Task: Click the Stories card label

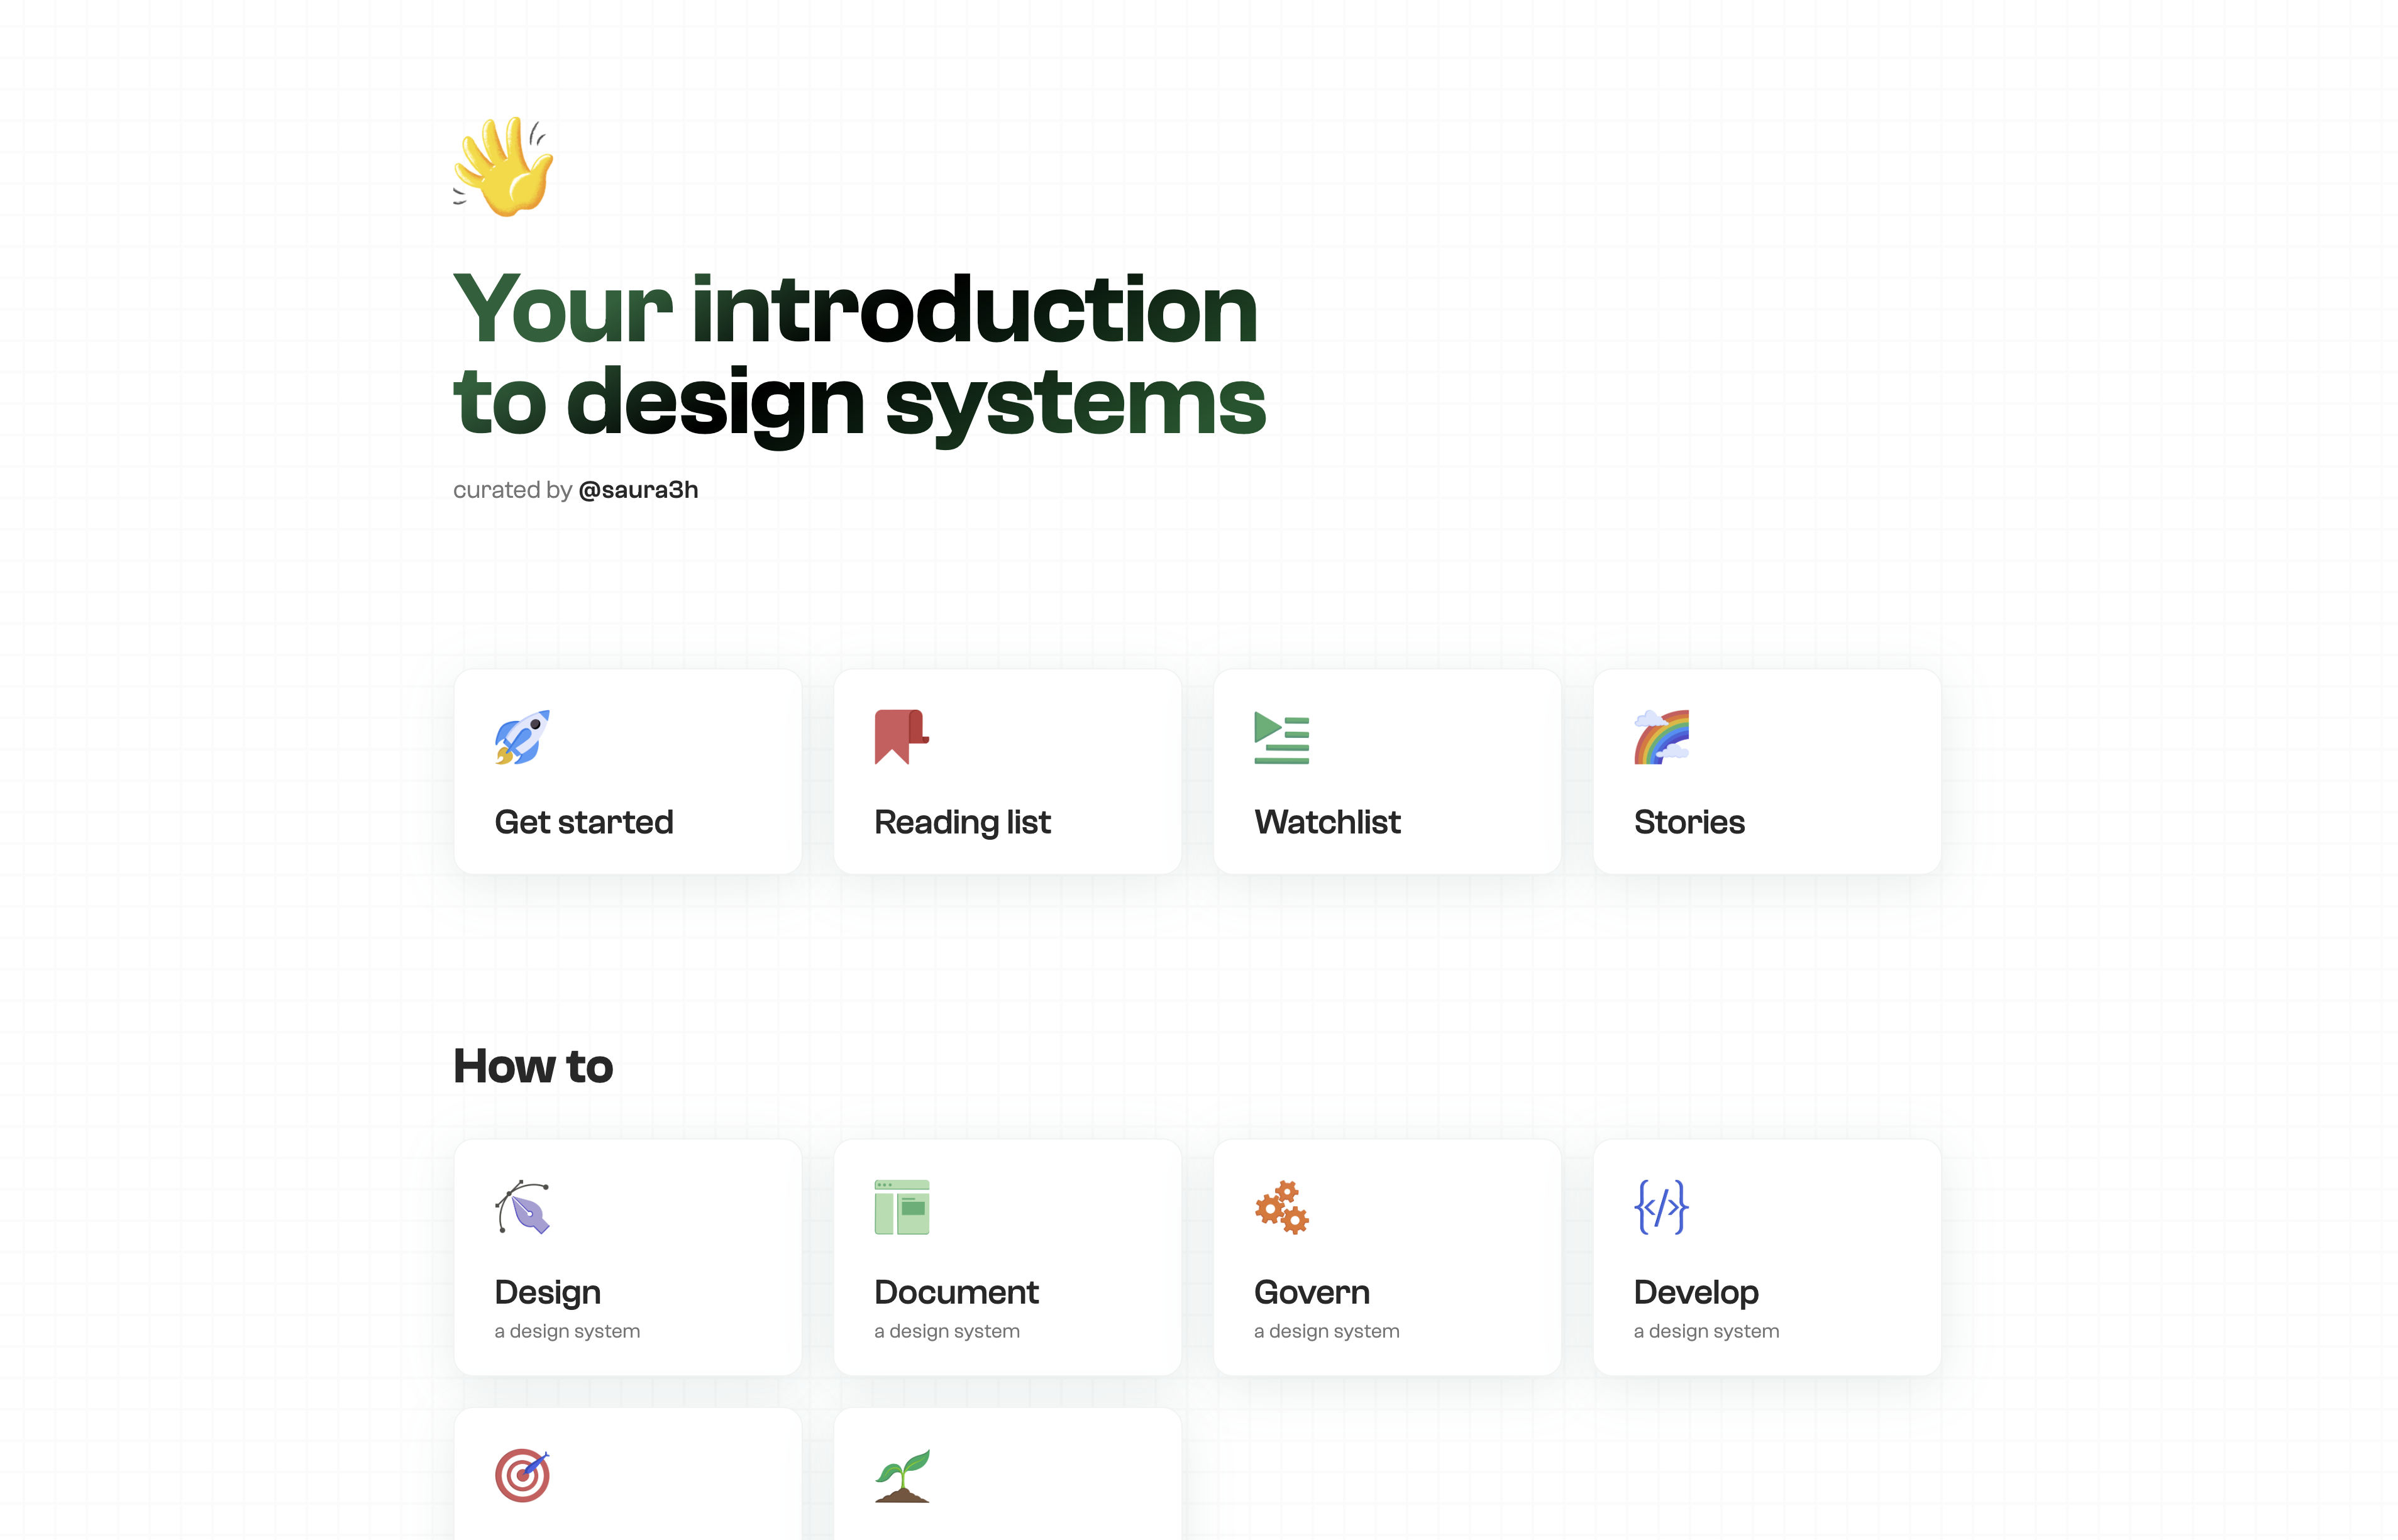Action: 1688,820
